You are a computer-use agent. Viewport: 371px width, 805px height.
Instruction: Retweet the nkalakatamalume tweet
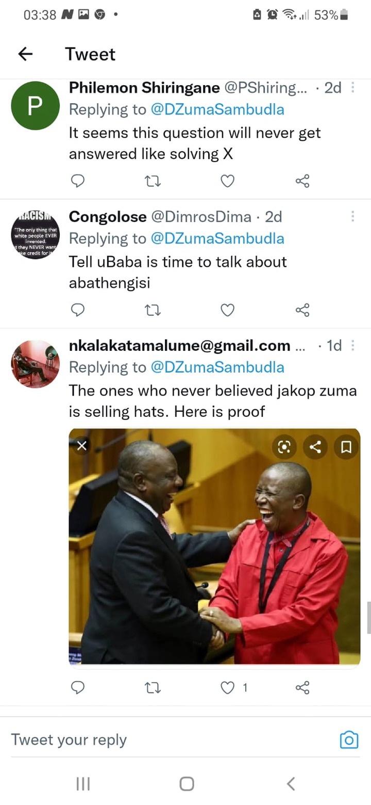point(153,687)
